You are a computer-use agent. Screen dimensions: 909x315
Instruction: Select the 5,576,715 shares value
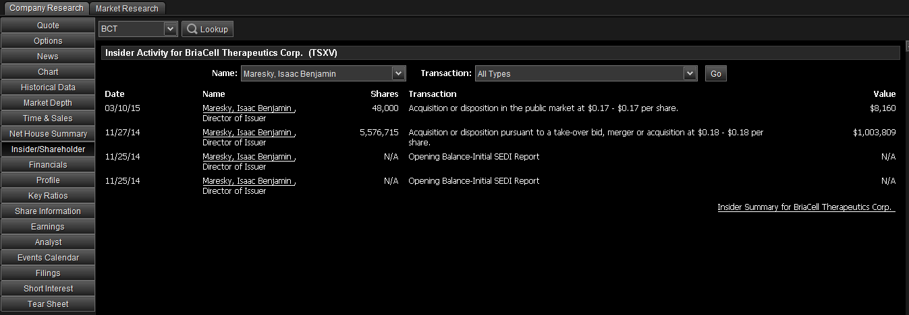pyautogui.click(x=379, y=133)
